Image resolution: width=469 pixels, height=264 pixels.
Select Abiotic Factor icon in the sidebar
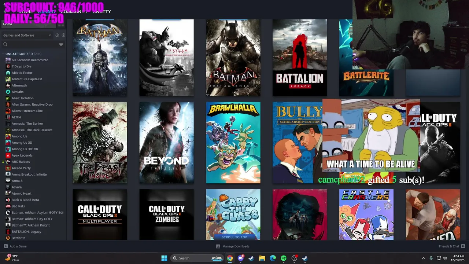click(8, 73)
